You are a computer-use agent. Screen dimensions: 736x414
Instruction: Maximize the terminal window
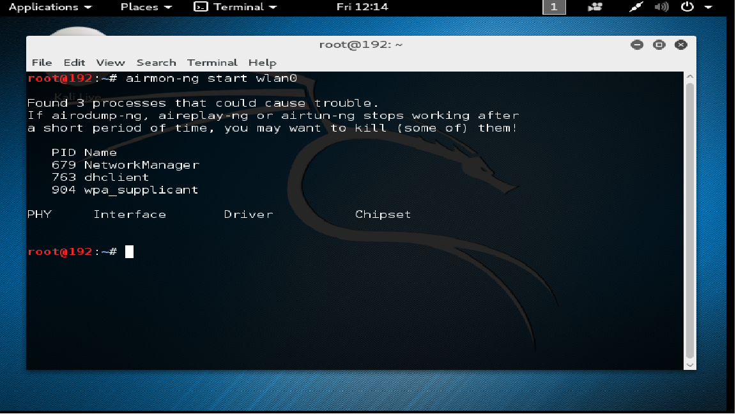[659, 45]
